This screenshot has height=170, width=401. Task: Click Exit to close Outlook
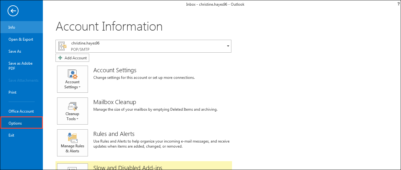21,135
